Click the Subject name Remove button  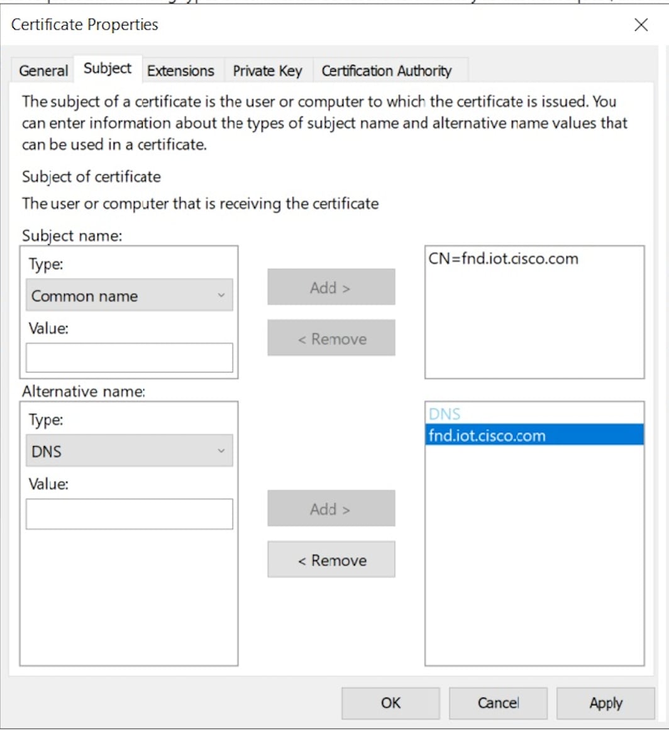pos(331,338)
